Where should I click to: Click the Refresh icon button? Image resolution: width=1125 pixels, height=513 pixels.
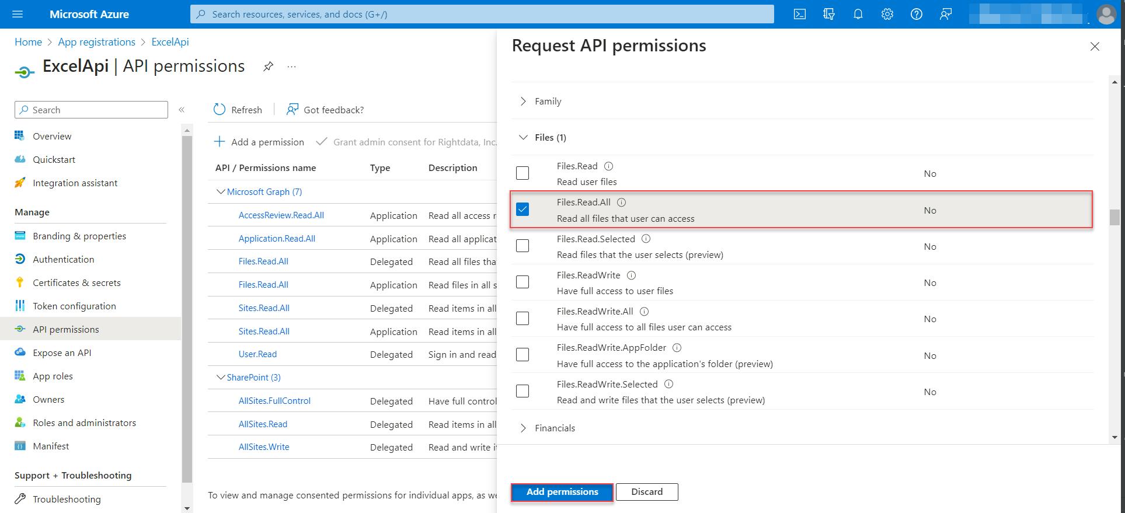(x=220, y=110)
